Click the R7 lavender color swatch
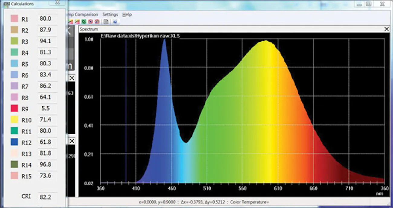The height and width of the screenshot is (208, 393). [x=14, y=86]
